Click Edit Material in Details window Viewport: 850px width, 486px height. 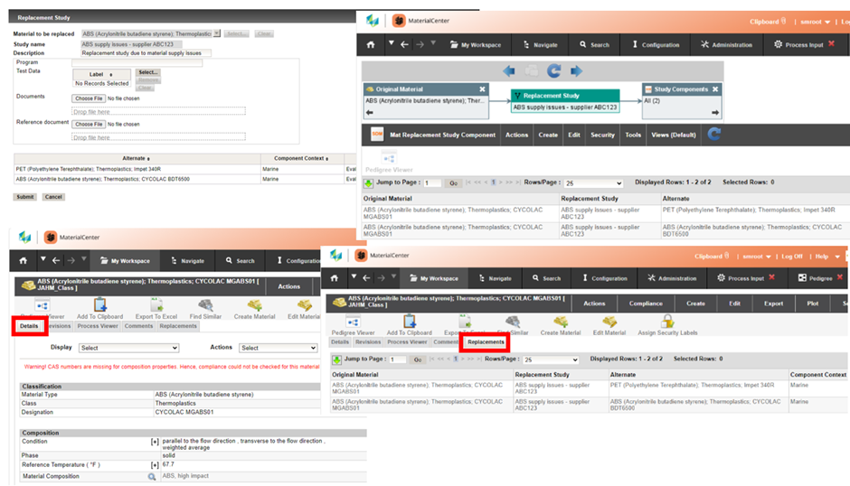click(x=304, y=309)
